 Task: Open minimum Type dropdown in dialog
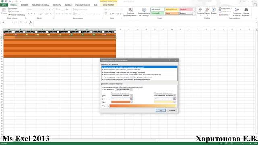(x=131, y=96)
